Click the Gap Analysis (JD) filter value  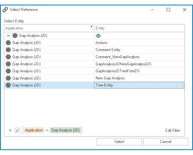[x=66, y=130]
